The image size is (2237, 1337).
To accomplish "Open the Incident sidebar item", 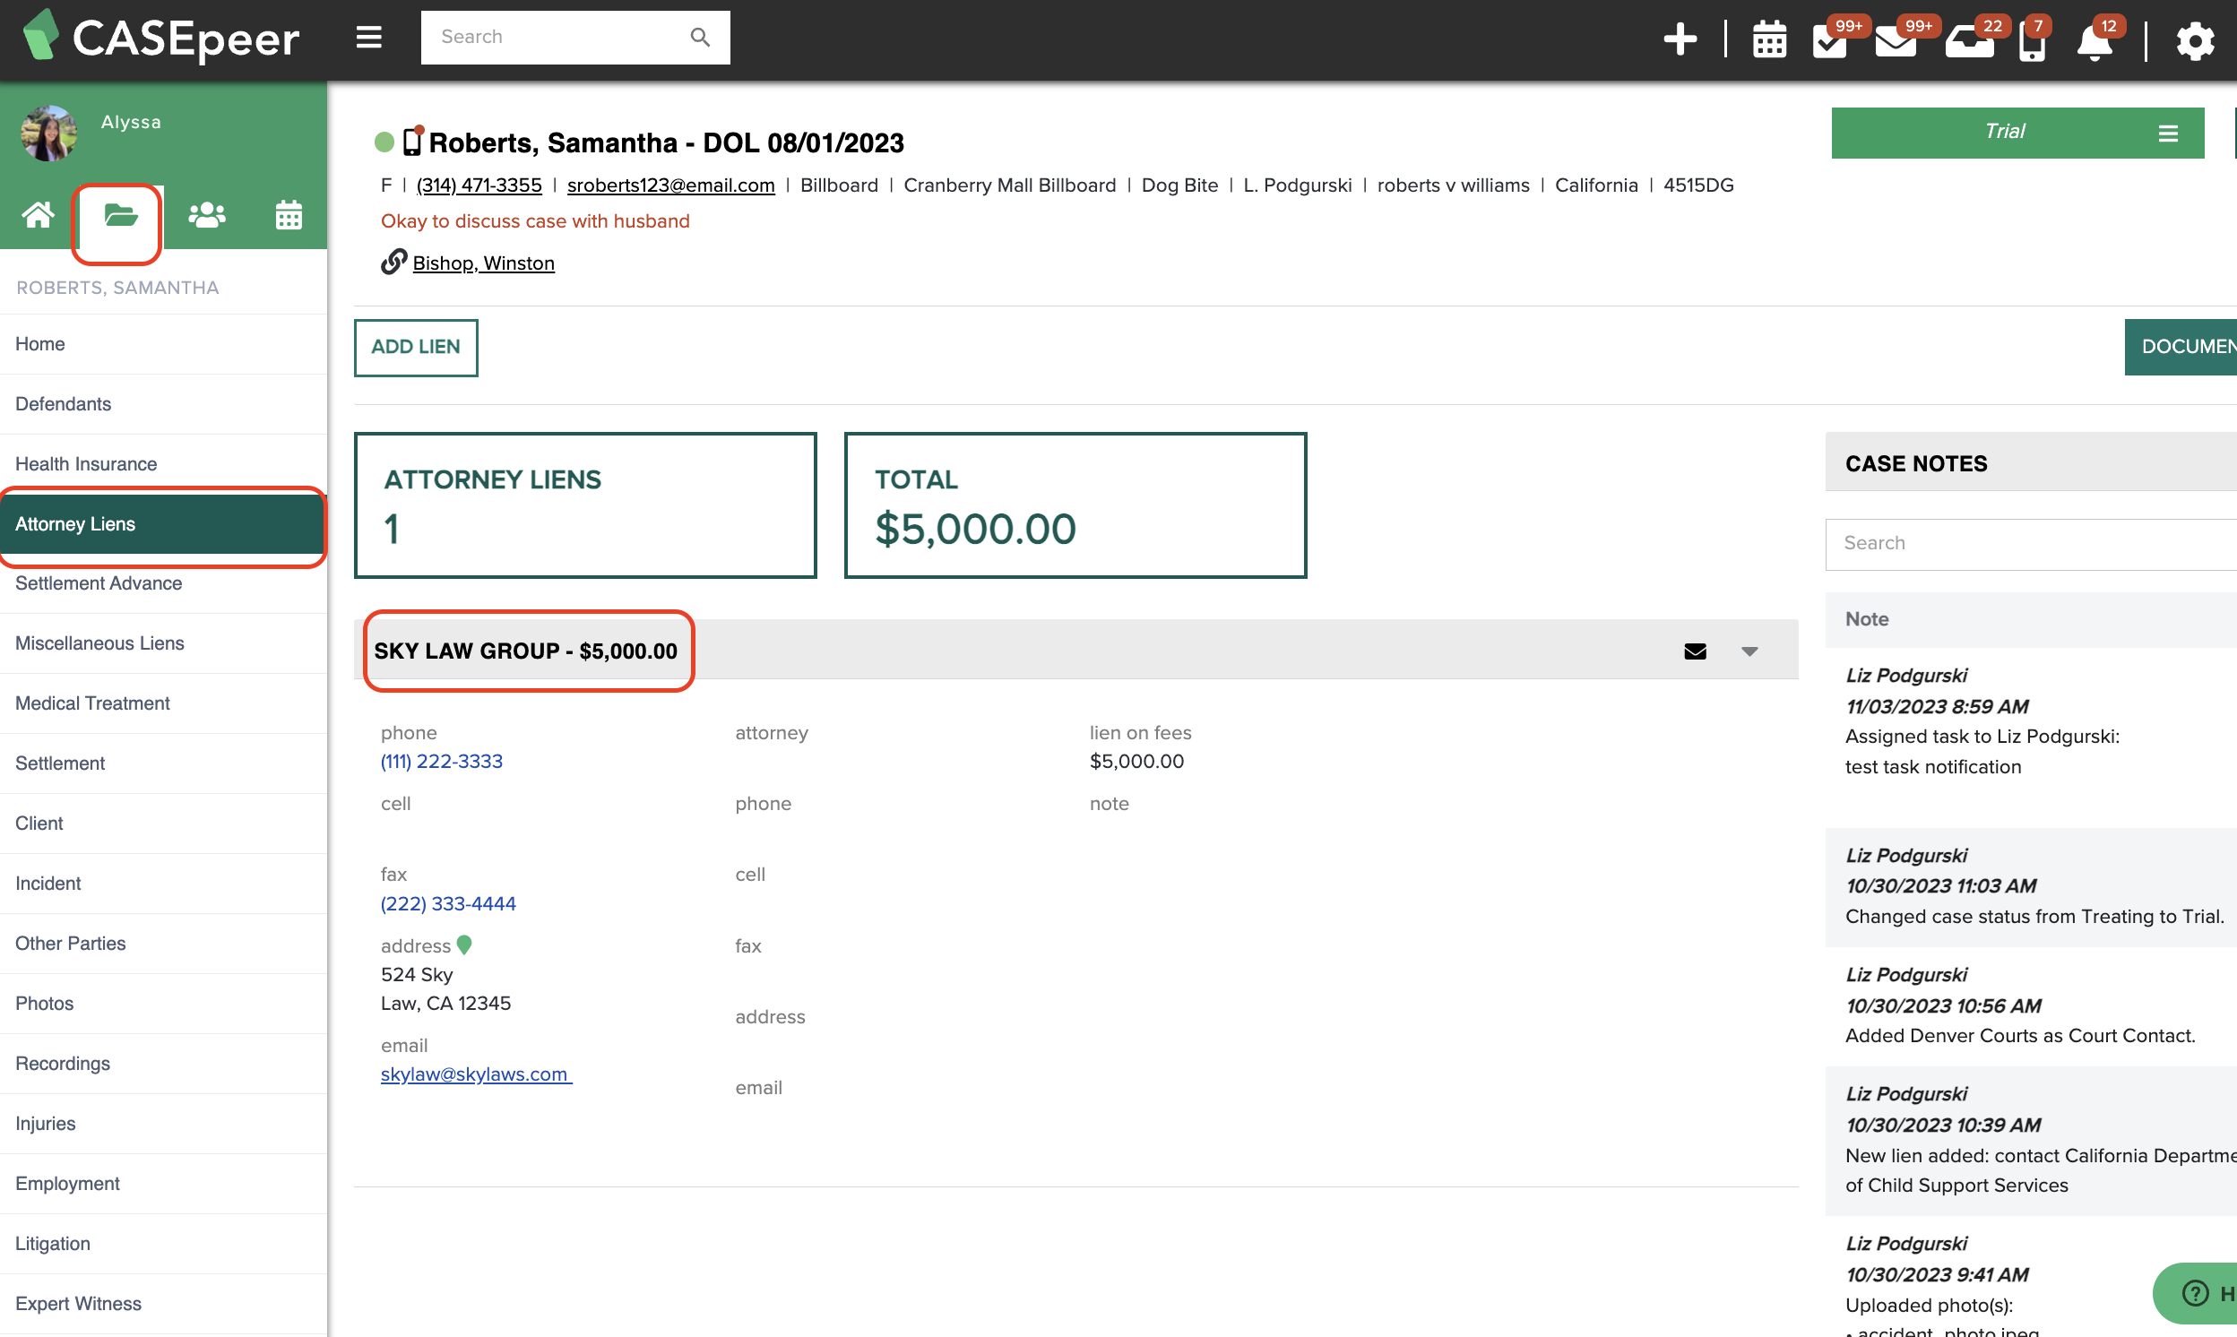I will click(x=163, y=884).
